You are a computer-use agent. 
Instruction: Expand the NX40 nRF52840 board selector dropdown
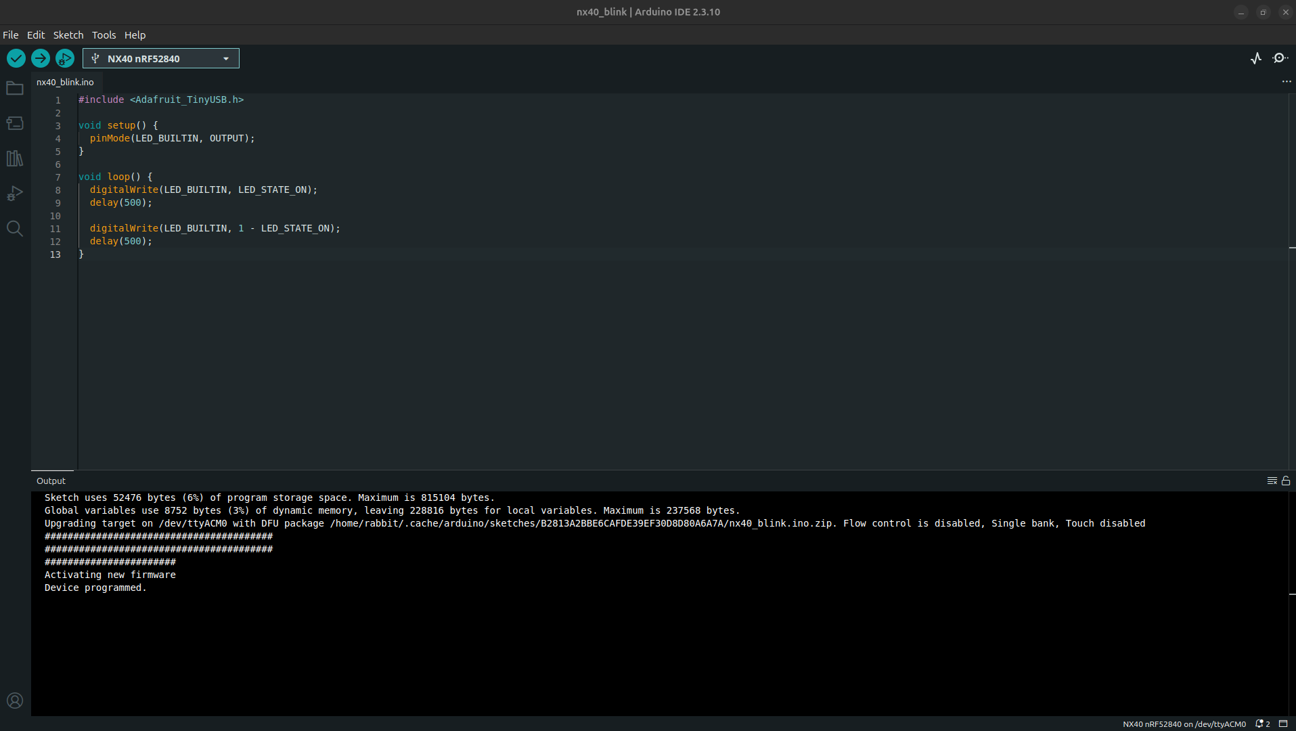click(x=161, y=58)
